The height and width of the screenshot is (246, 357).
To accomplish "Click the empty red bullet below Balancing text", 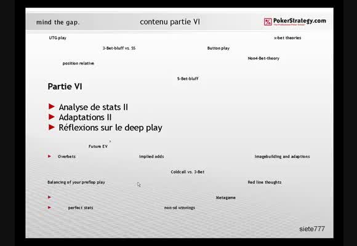I will click(x=49, y=197).
